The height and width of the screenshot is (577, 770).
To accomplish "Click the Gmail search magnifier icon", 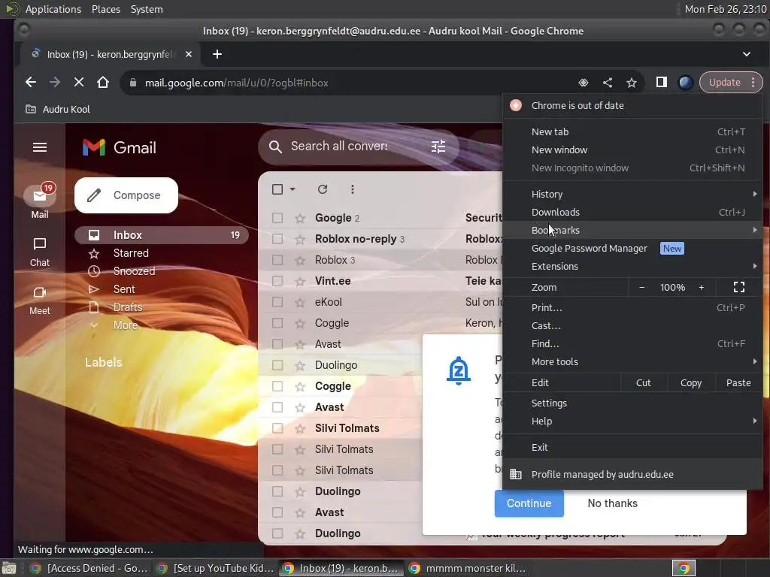I will (x=275, y=147).
